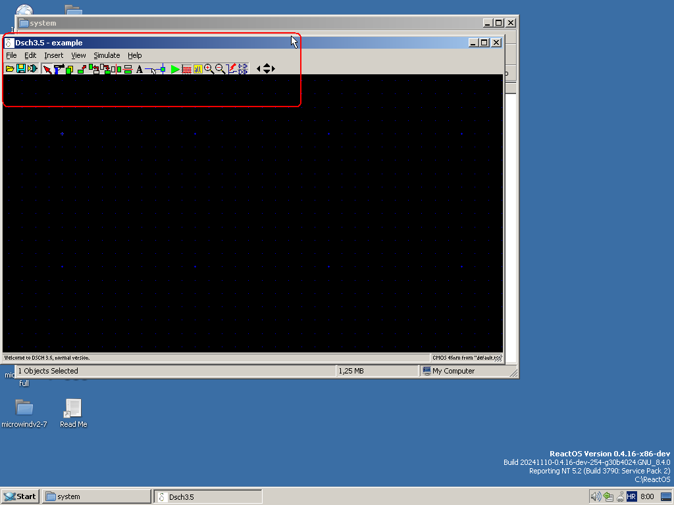This screenshot has width=674, height=505.
Task: Select the red arrow pointer tool
Action: click(47, 68)
